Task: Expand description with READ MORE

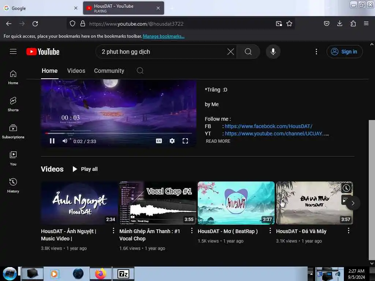Action: point(218,141)
